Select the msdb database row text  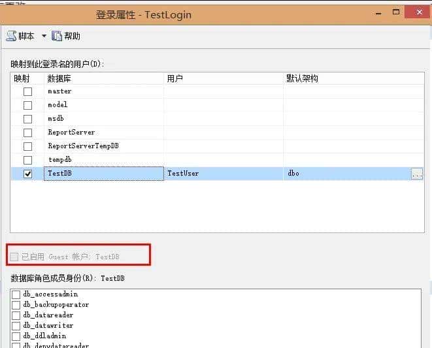[x=56, y=119]
